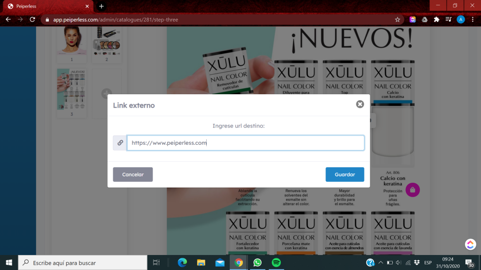Screen dimensions: 481x270
Task: Open the media control playlist icon
Action: [x=449, y=20]
